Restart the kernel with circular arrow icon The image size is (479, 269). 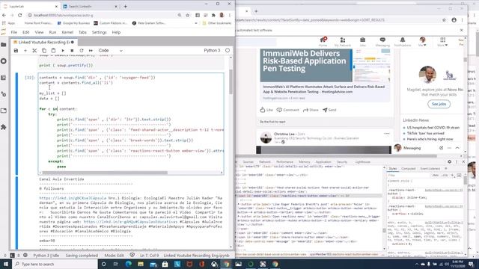click(x=82, y=51)
